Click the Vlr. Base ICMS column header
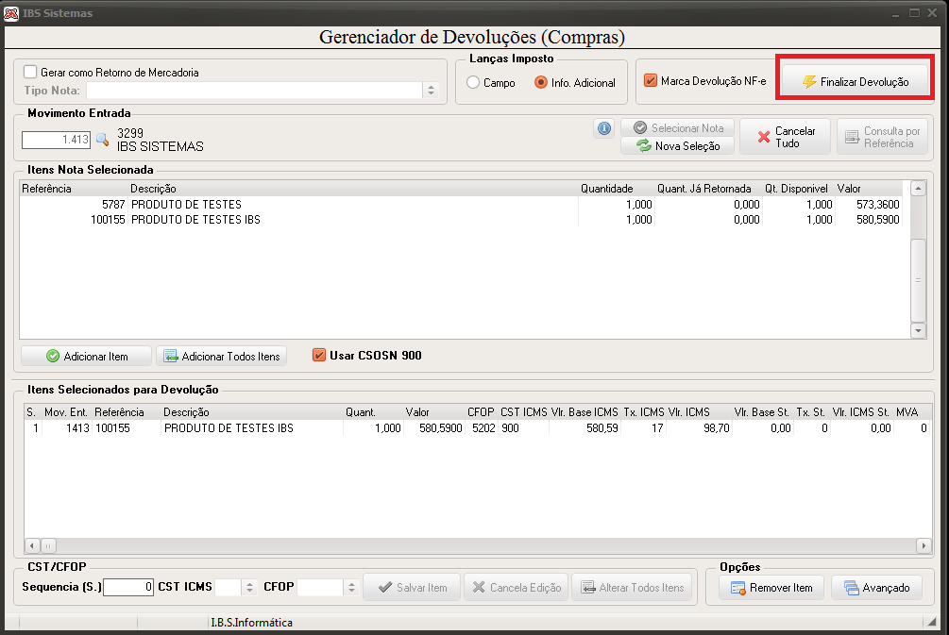Image resolution: width=949 pixels, height=635 pixels. point(585,412)
